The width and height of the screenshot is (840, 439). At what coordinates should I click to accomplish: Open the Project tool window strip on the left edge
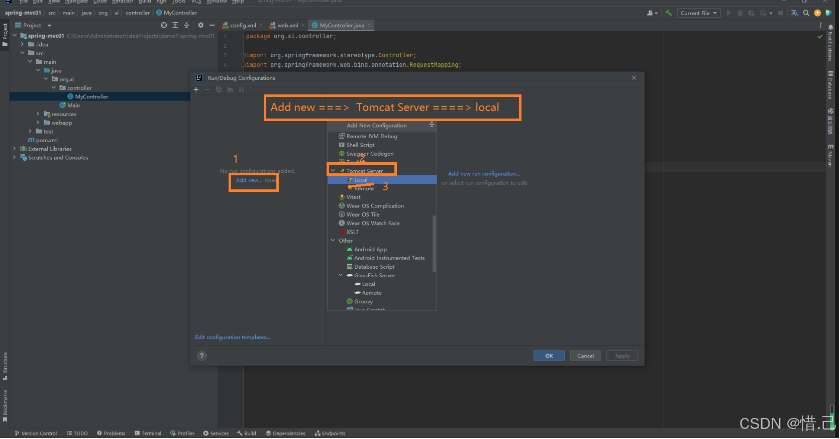(5, 35)
